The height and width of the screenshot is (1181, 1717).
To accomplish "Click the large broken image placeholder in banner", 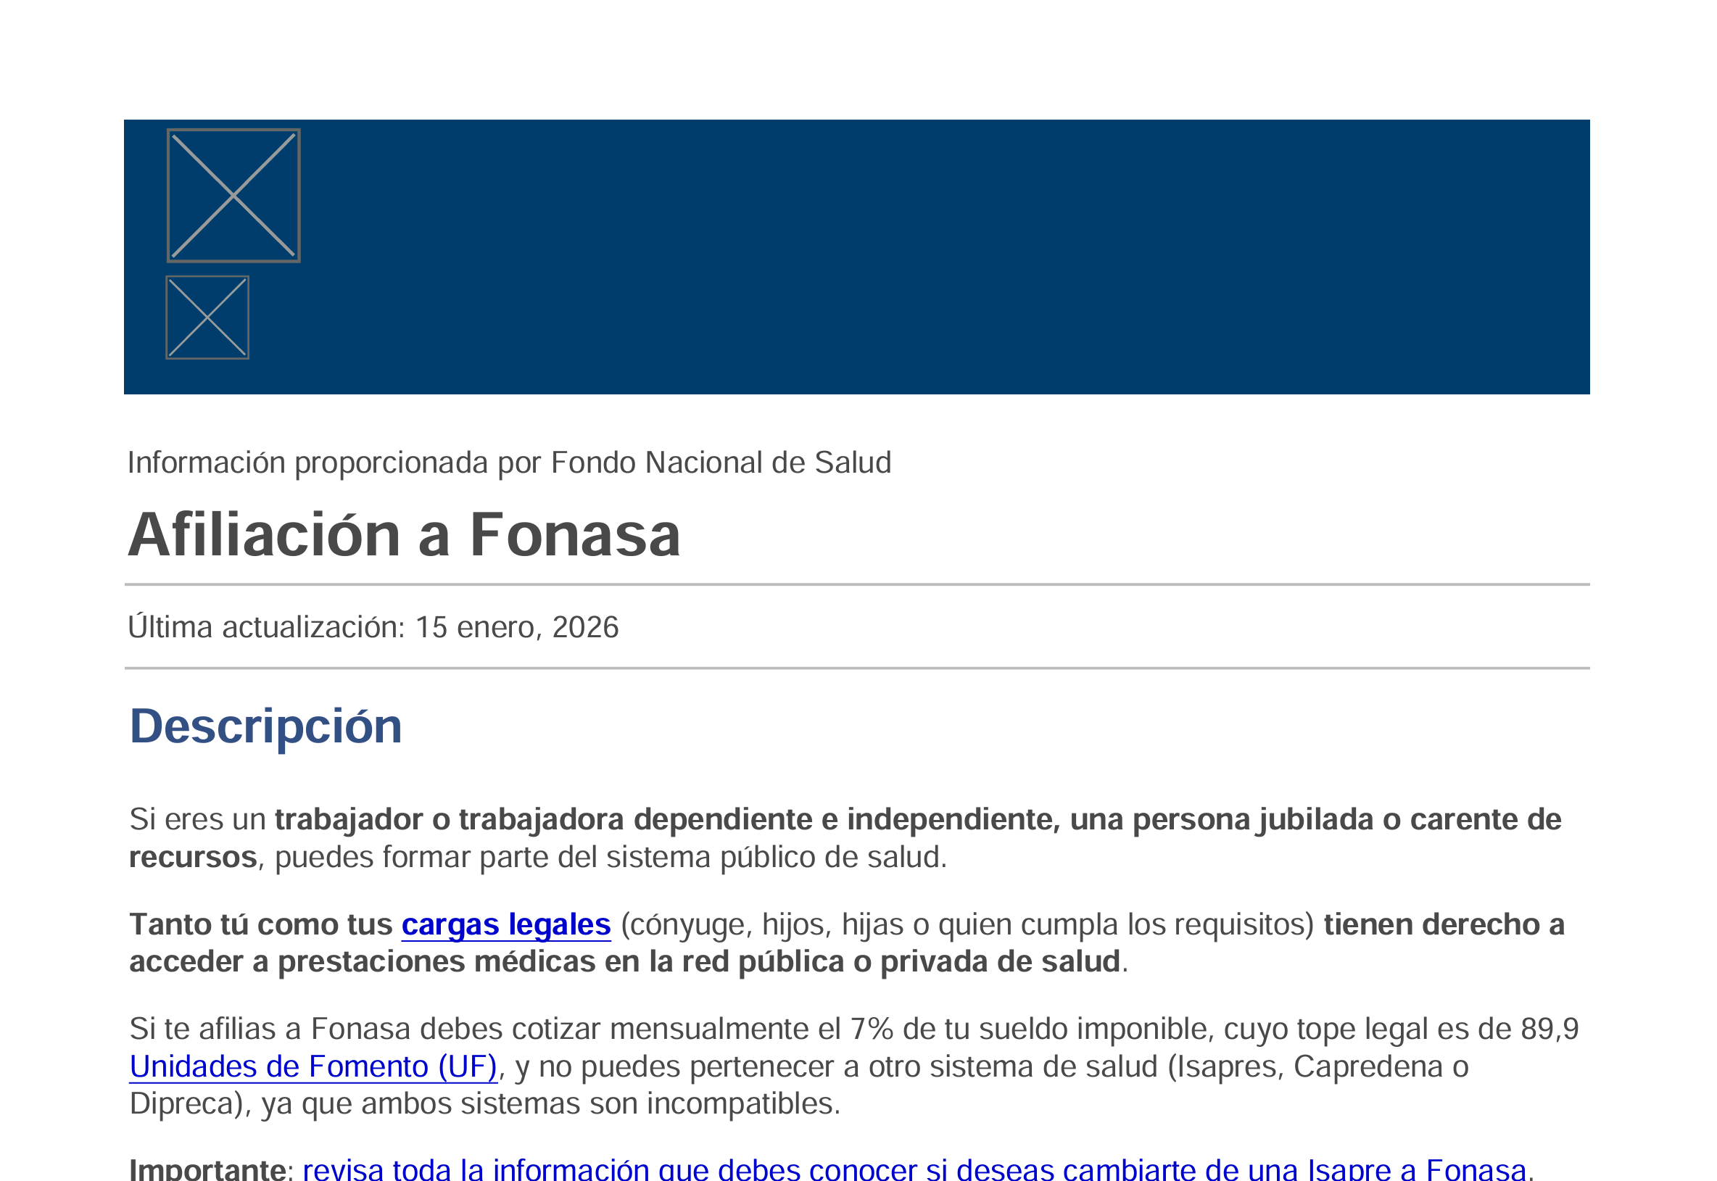I will pos(233,195).
